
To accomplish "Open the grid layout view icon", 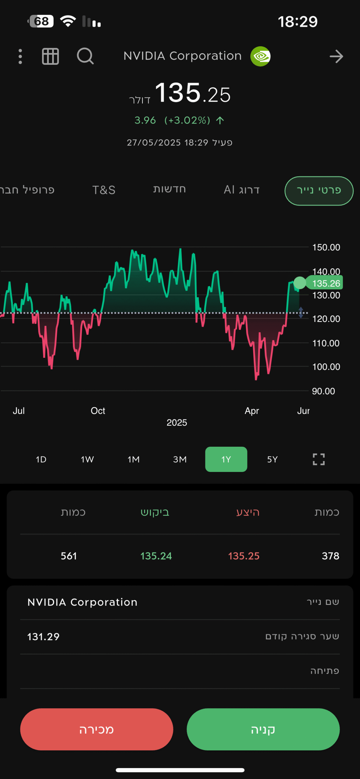I will (x=50, y=57).
